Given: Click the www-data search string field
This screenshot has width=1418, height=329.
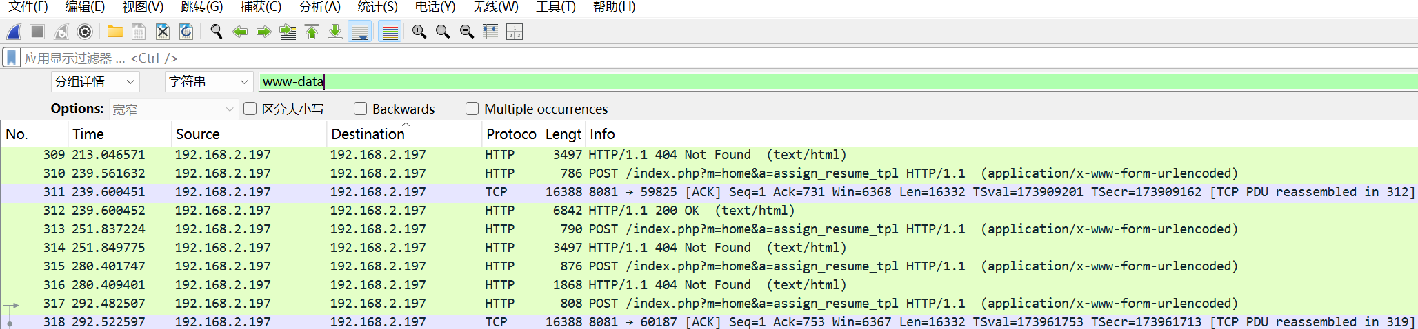Looking at the screenshot, I should pos(828,82).
